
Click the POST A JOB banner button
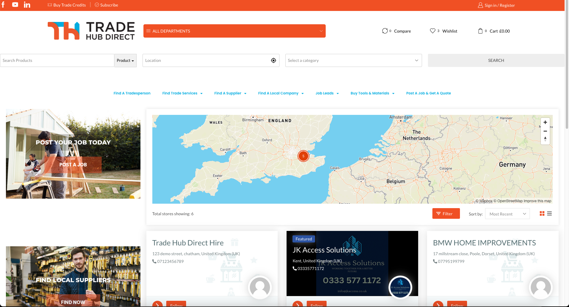click(x=73, y=165)
